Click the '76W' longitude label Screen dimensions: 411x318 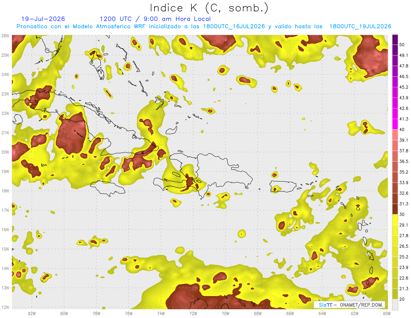click(x=129, y=313)
